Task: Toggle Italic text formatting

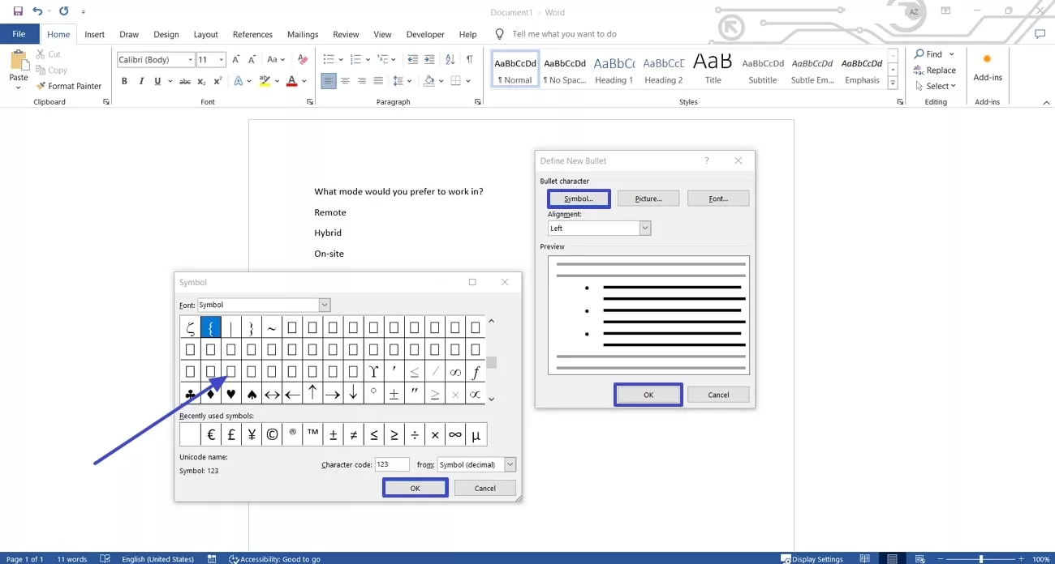Action: click(141, 81)
